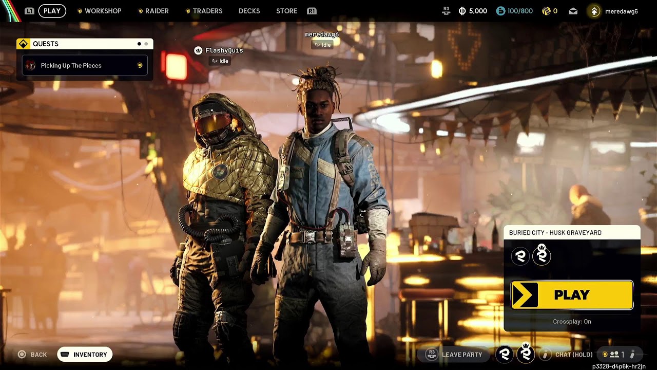
Task: Click the first party avatar in bottom bar
Action: click(x=505, y=354)
